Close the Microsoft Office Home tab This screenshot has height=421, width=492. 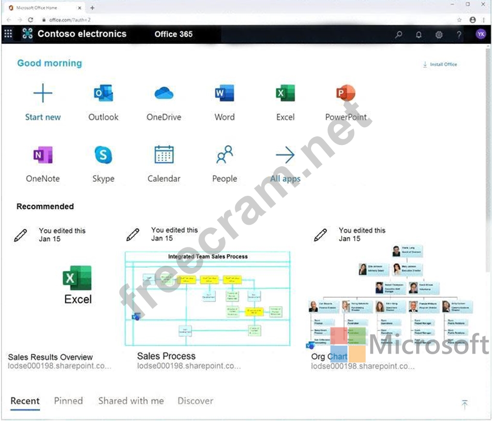point(80,8)
